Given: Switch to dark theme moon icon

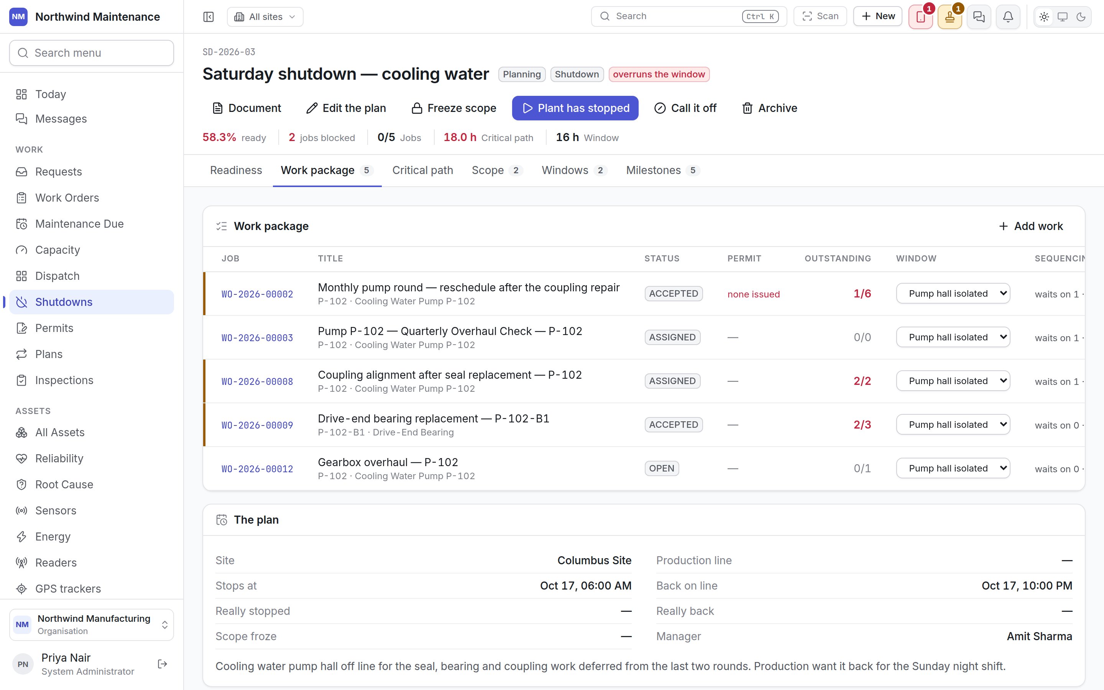Looking at the screenshot, I should [x=1081, y=17].
